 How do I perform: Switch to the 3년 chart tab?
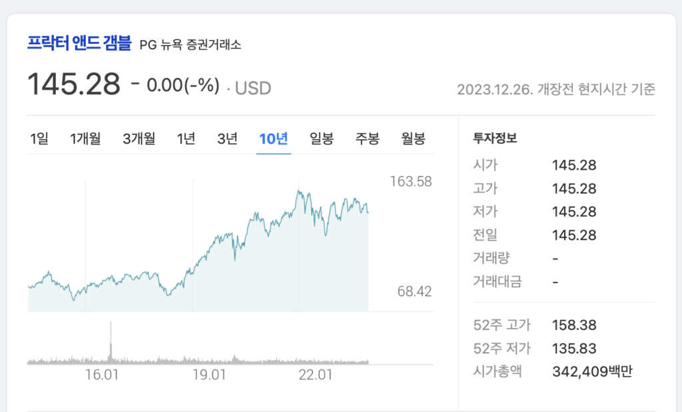[x=228, y=138]
